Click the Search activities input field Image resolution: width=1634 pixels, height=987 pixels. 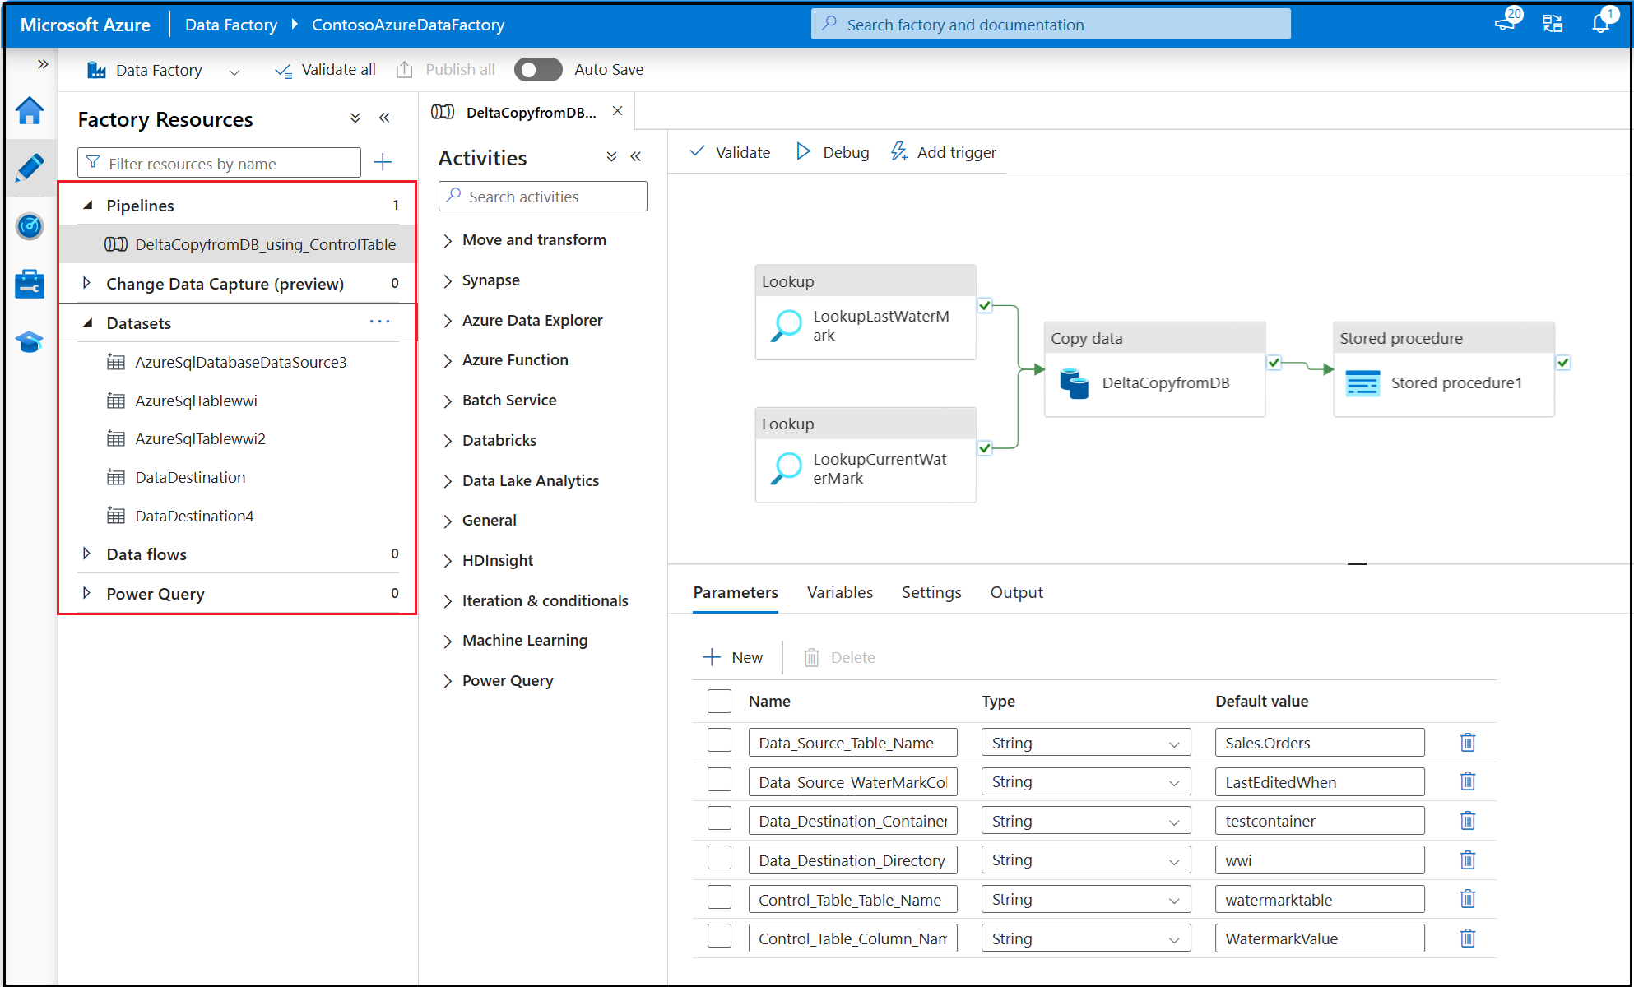pos(543,197)
